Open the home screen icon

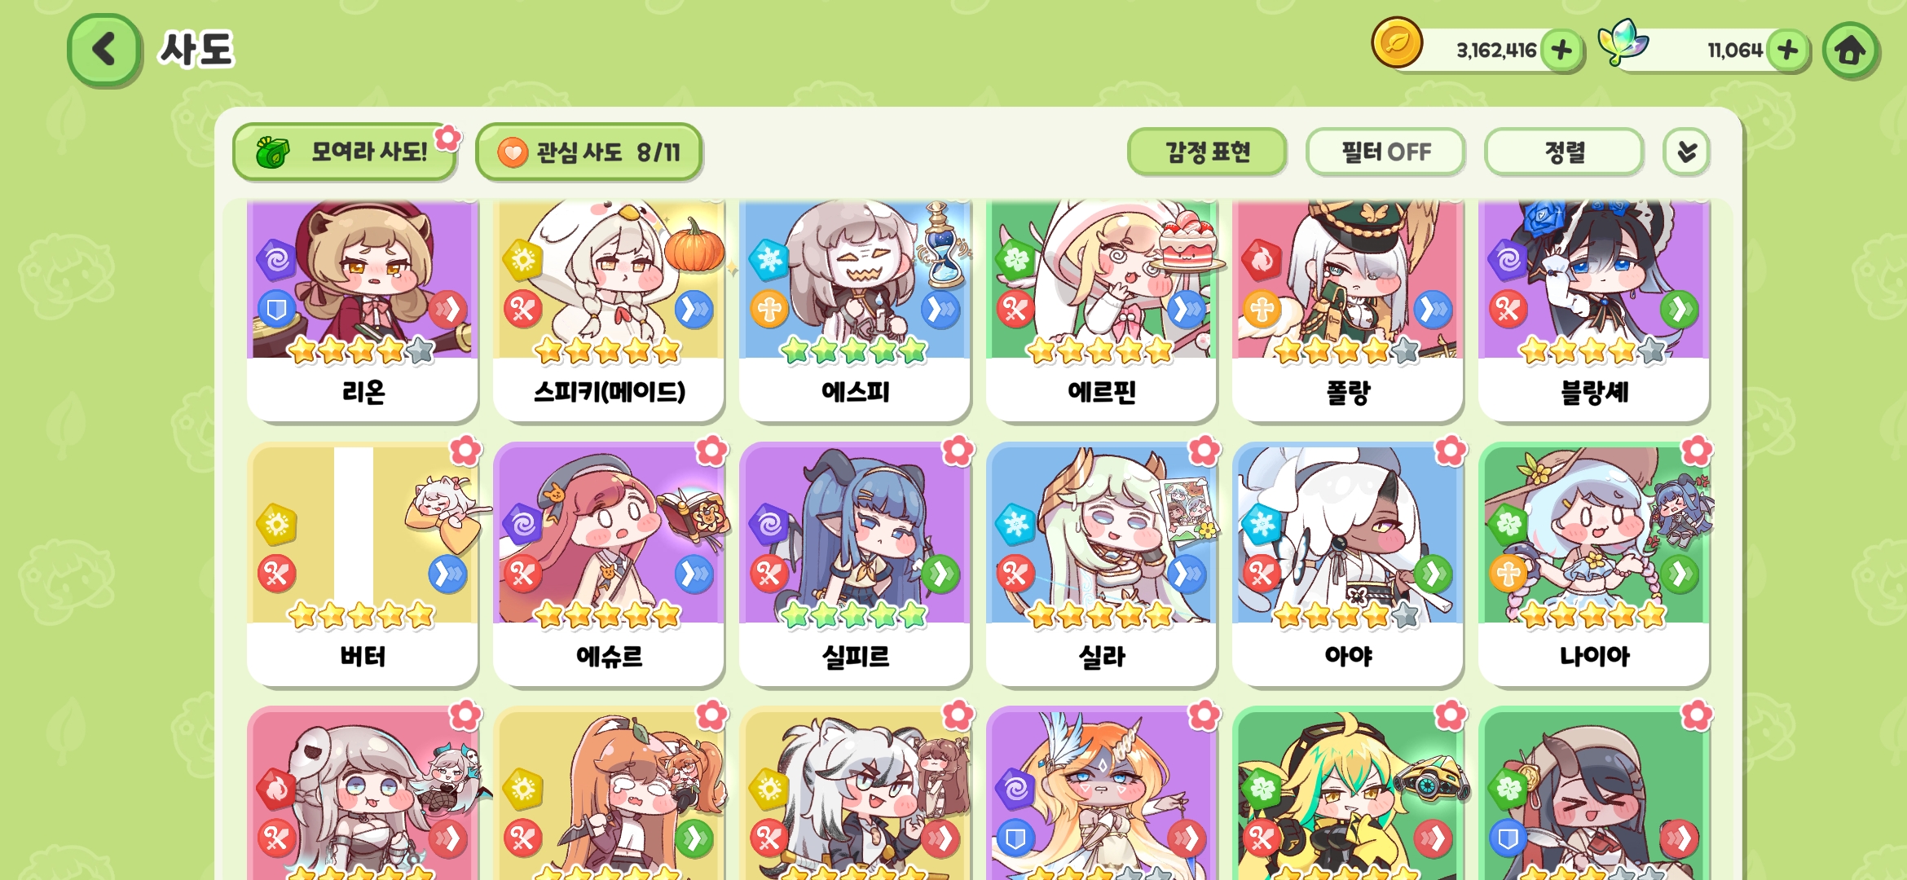1850,51
